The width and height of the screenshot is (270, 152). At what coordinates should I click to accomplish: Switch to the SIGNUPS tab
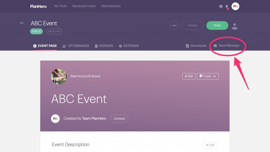(x=104, y=46)
